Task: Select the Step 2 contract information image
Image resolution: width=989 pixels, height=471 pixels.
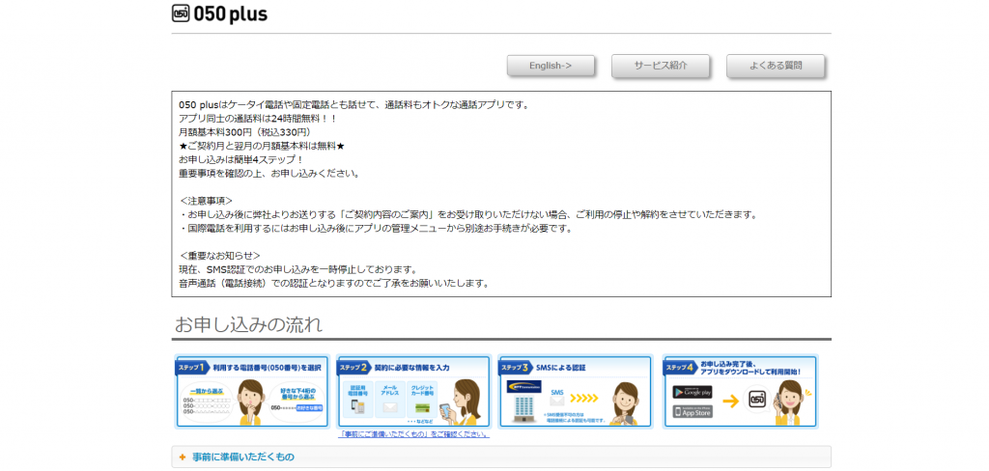Action: (x=413, y=391)
